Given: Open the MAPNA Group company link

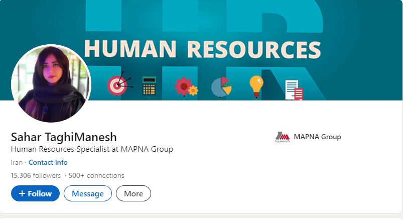Looking at the screenshot, I should [x=317, y=137].
